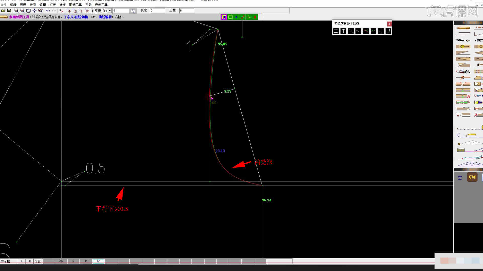Viewport: 483px width, 271px height.
Task: Click the open file folder icon
Action: [x=3, y=11]
